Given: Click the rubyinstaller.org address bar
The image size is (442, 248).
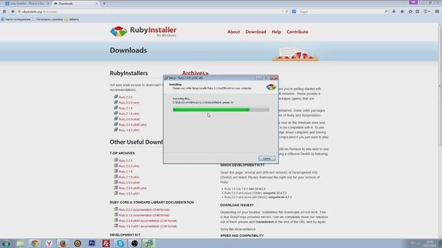Looking at the screenshot, I should click(149, 12).
